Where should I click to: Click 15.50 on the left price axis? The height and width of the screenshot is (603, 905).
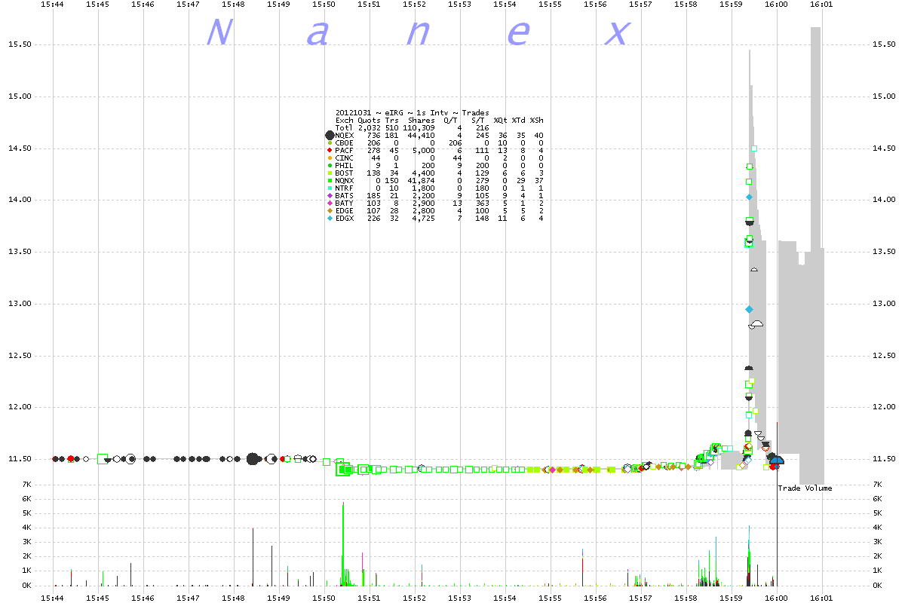click(x=20, y=44)
